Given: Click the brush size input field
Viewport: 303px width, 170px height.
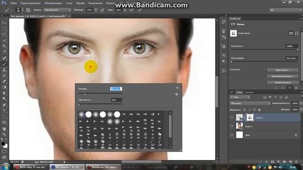Looking at the screenshot, I should [x=116, y=89].
